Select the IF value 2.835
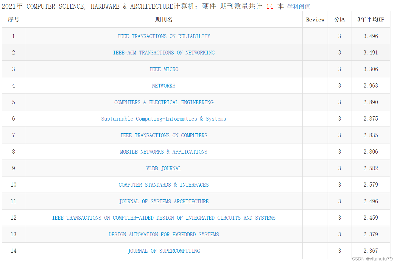The height and width of the screenshot is (264, 397). 371,135
